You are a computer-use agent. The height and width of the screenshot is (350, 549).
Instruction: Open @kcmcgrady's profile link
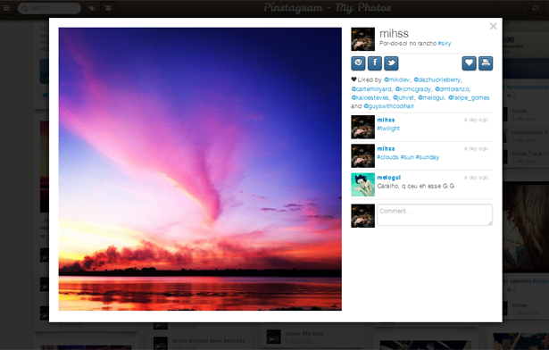[412, 89]
